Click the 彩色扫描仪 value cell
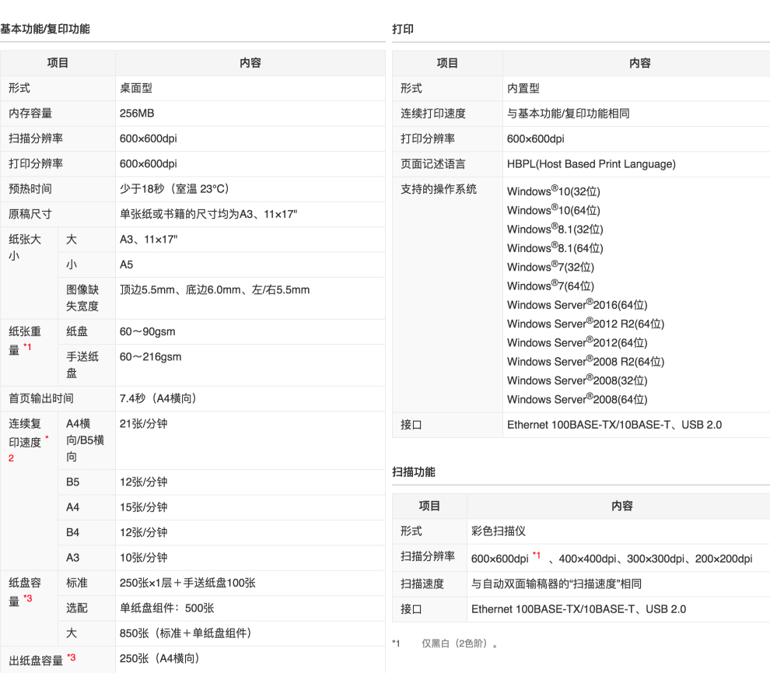Viewport: 770px width, 673px height. coord(498,531)
